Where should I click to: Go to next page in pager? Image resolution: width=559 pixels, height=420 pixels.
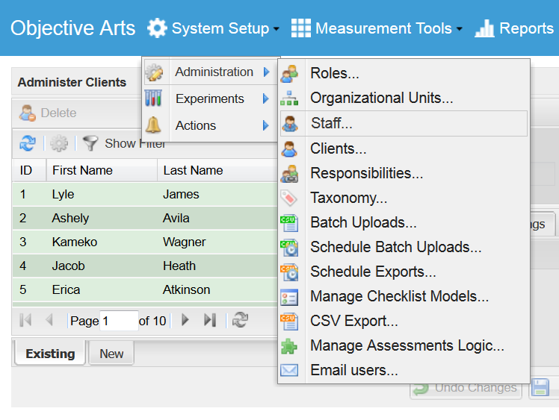[185, 320]
